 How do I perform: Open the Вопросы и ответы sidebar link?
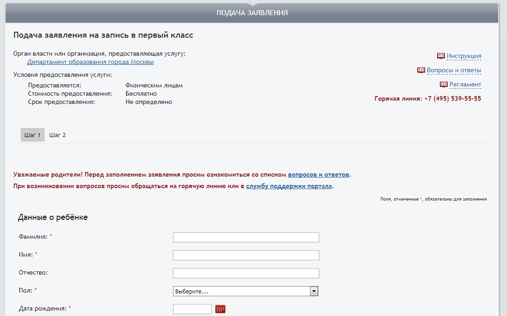454,70
